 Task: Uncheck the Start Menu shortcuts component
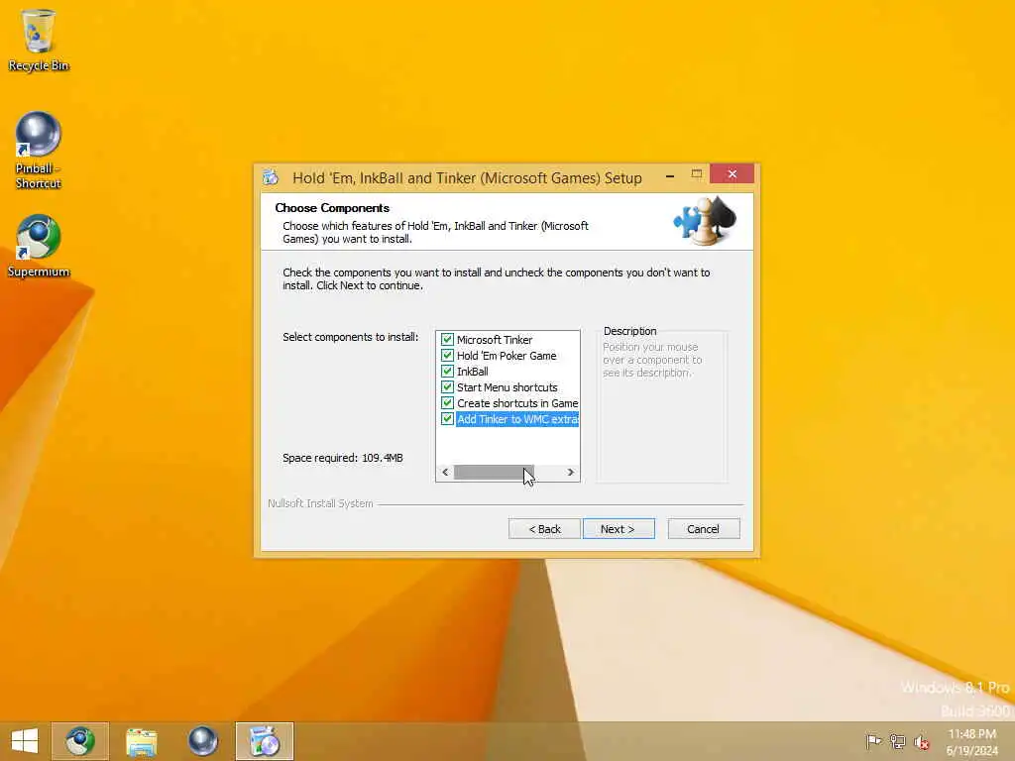pos(447,387)
